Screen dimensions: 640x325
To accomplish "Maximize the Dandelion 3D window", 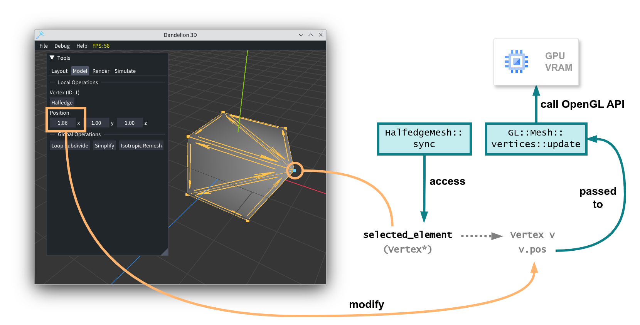I will 311,35.
